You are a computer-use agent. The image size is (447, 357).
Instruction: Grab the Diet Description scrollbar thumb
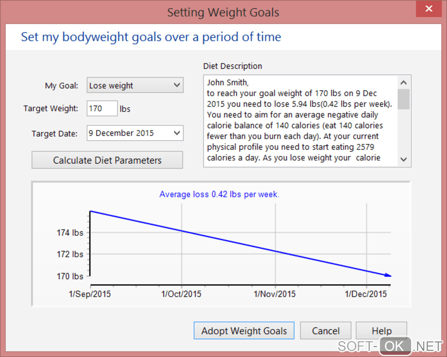404,99
